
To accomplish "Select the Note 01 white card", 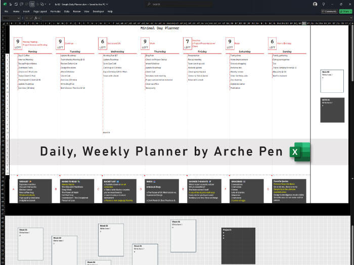I will click(x=332, y=81).
